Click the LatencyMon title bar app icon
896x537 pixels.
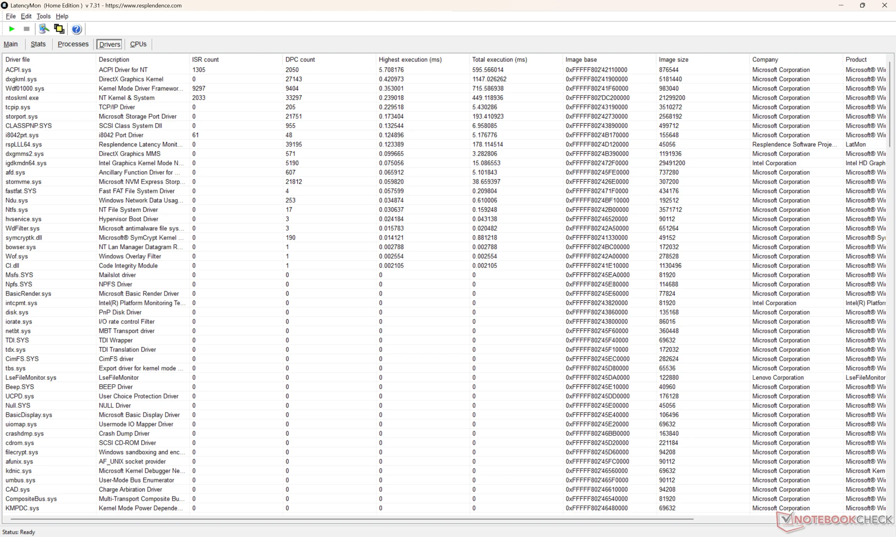(x=4, y=6)
